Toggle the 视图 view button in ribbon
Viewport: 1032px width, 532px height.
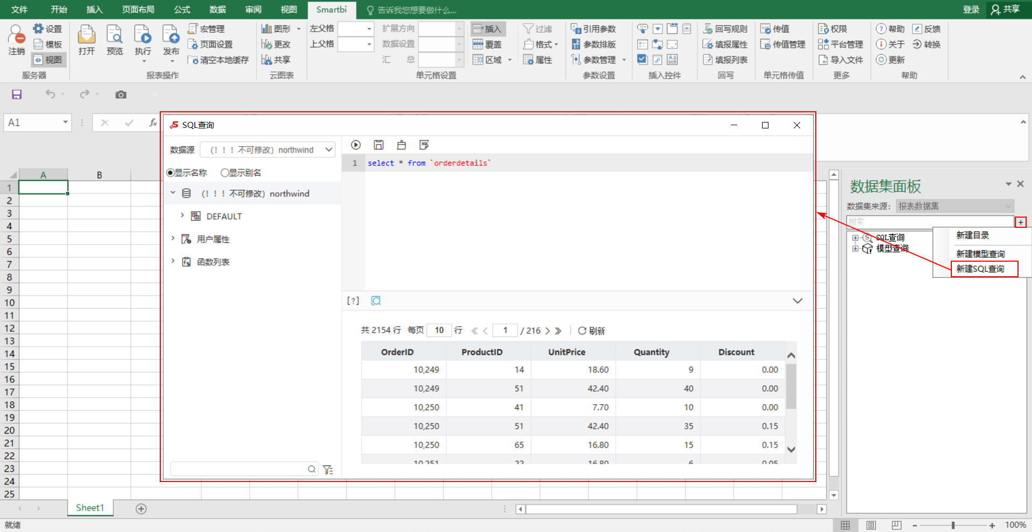pyautogui.click(x=48, y=60)
